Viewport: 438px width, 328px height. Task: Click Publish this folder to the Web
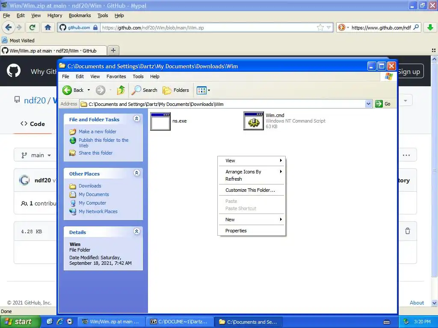click(x=104, y=143)
